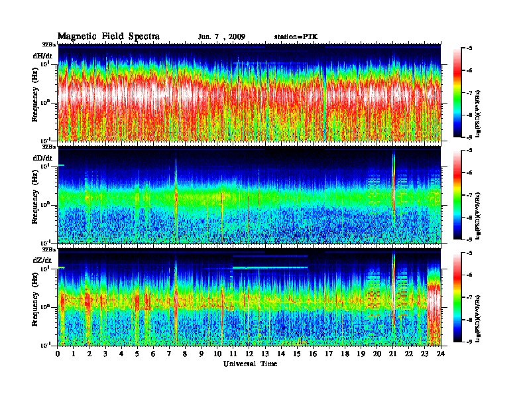525x406 pixels.
Task: Click the "Universal Time" axis title
Action: point(251,364)
